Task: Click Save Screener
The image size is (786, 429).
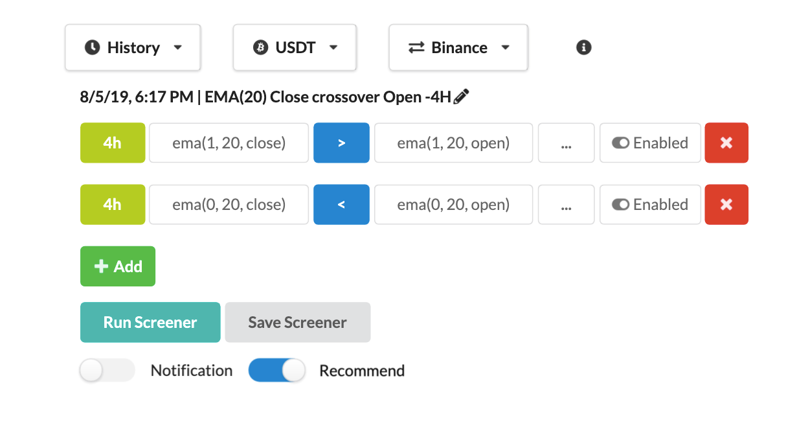Action: click(297, 322)
